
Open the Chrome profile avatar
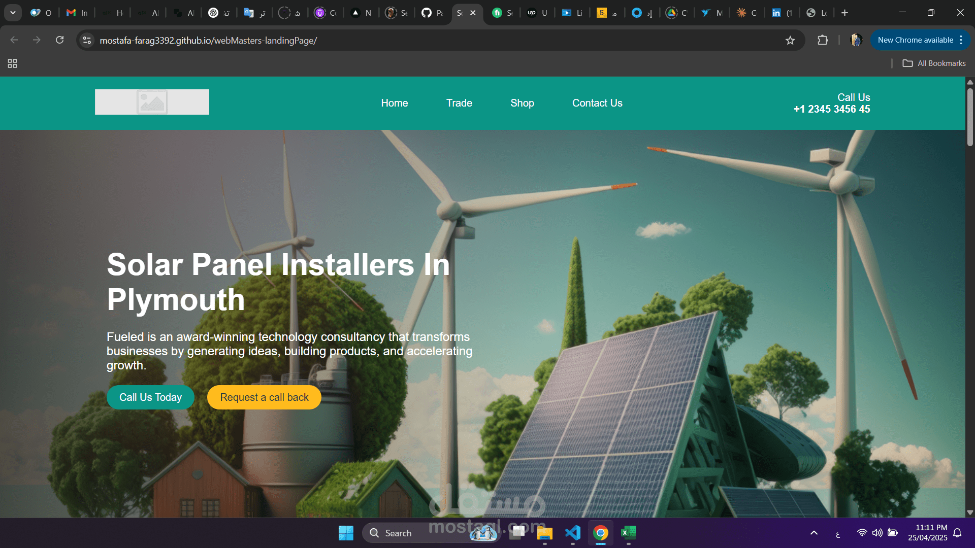(x=856, y=40)
